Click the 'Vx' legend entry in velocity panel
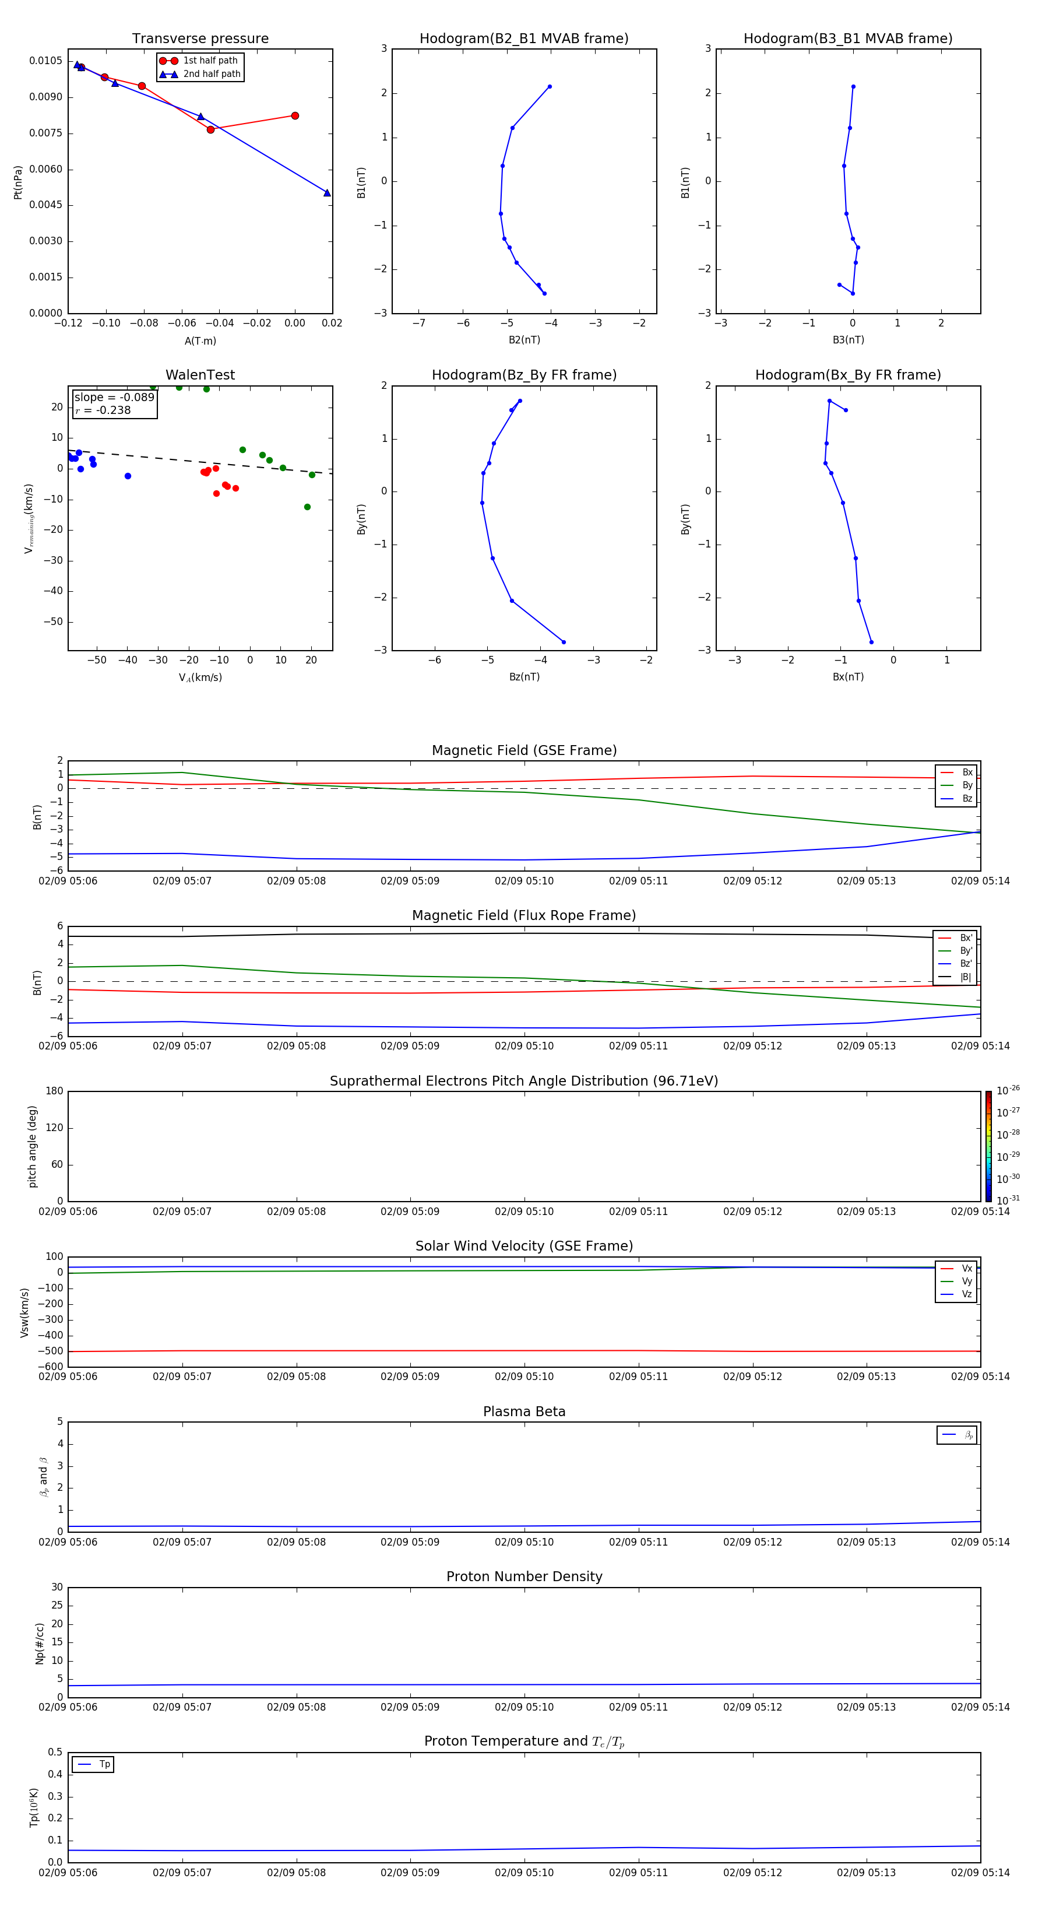 956,1268
